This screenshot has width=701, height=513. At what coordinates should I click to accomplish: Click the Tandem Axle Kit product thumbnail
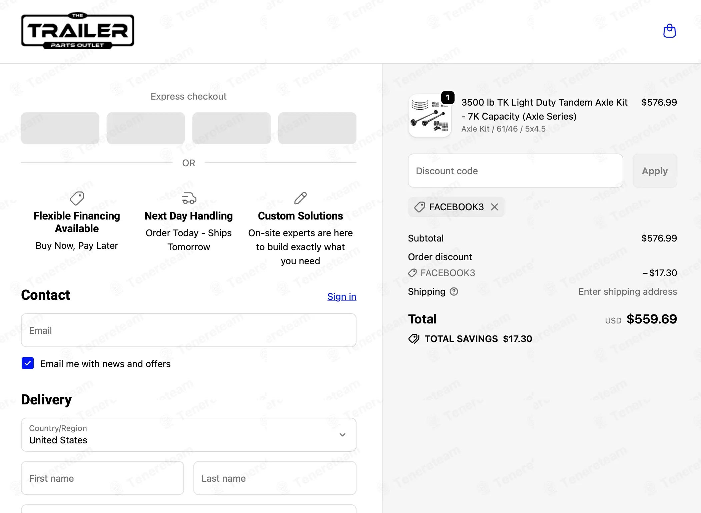(430, 116)
